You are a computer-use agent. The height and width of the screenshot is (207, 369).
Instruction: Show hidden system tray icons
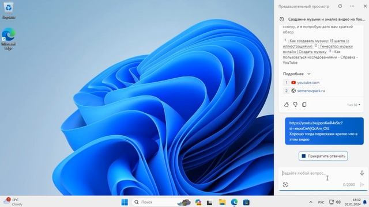click(311, 202)
